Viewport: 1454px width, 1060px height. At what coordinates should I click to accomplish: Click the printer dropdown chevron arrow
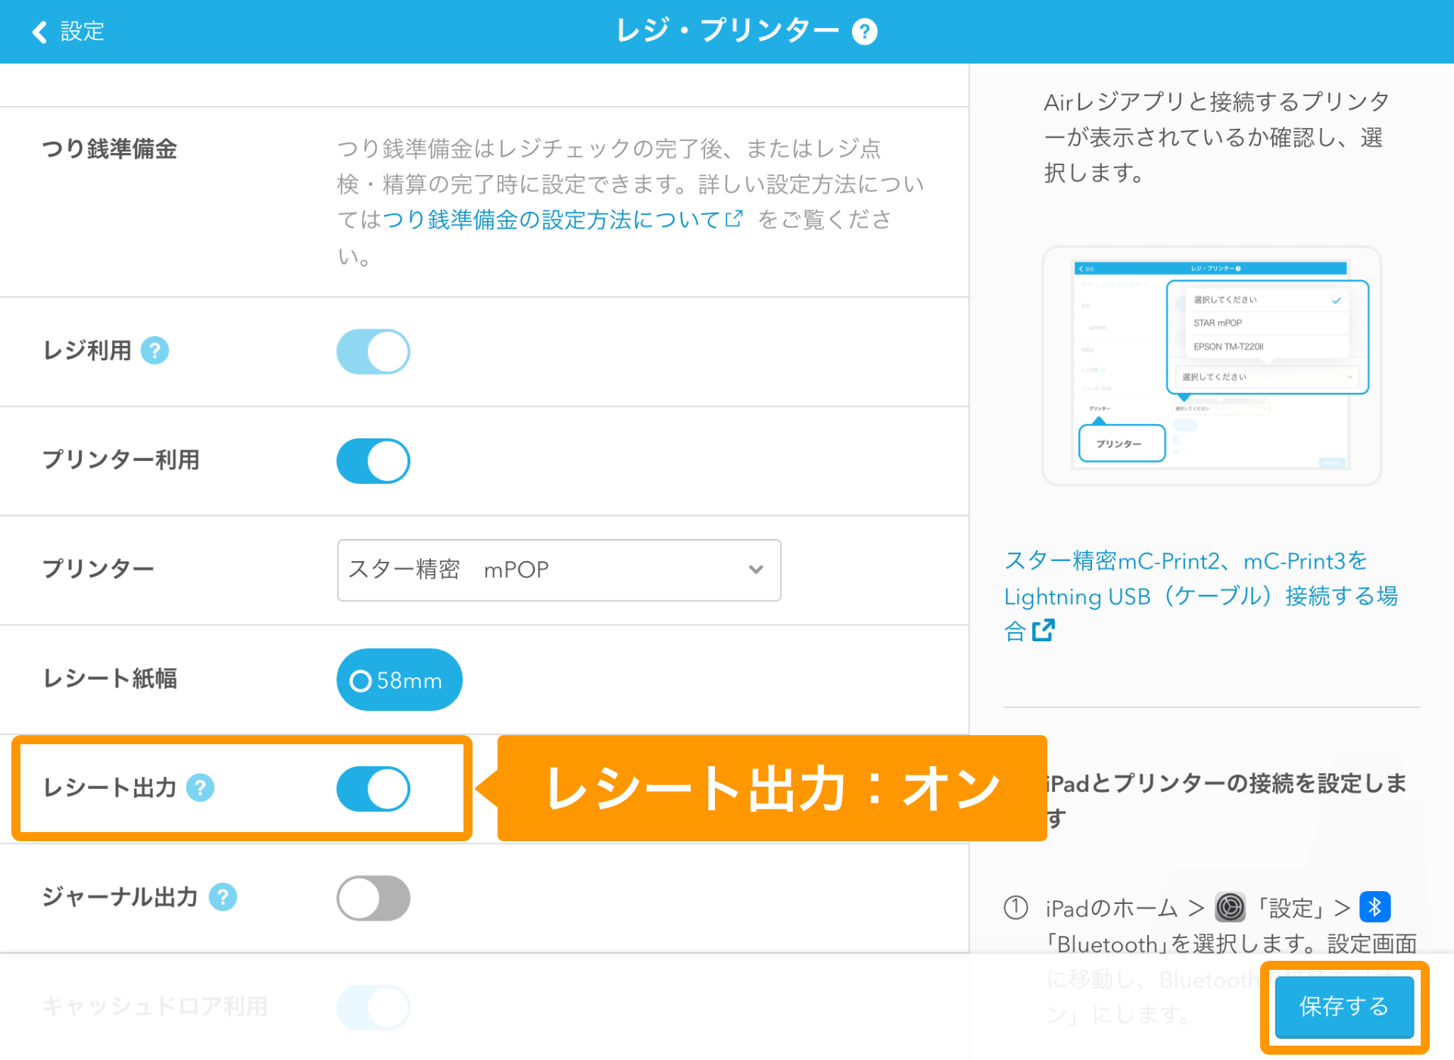click(755, 570)
